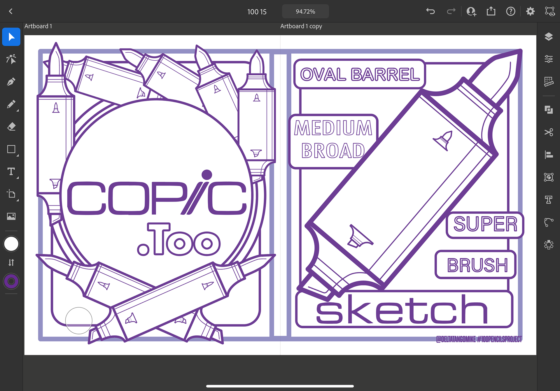Open the Type properties panel
This screenshot has width=560, height=391.
click(549, 200)
